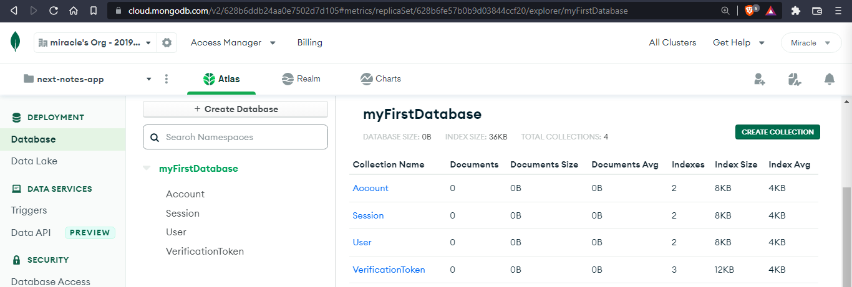Click the Create Database button

pos(235,109)
